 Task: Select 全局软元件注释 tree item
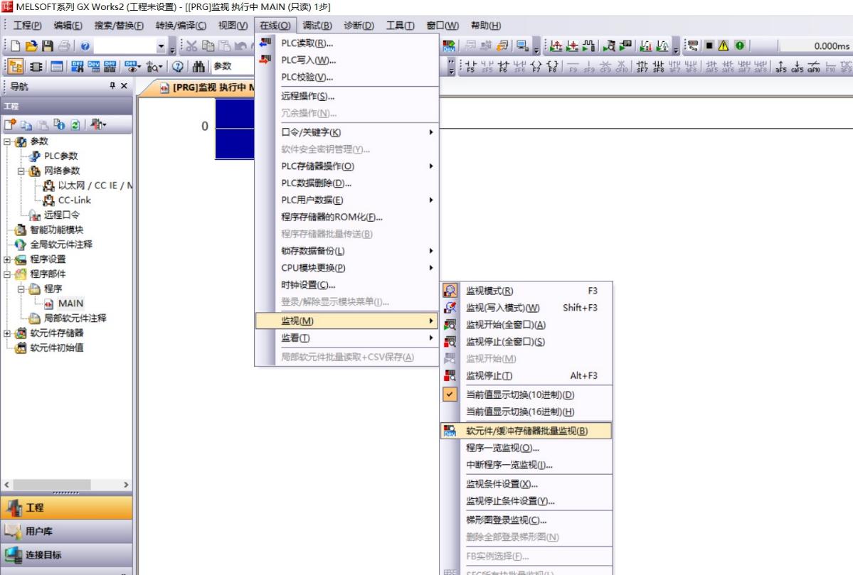(x=61, y=244)
